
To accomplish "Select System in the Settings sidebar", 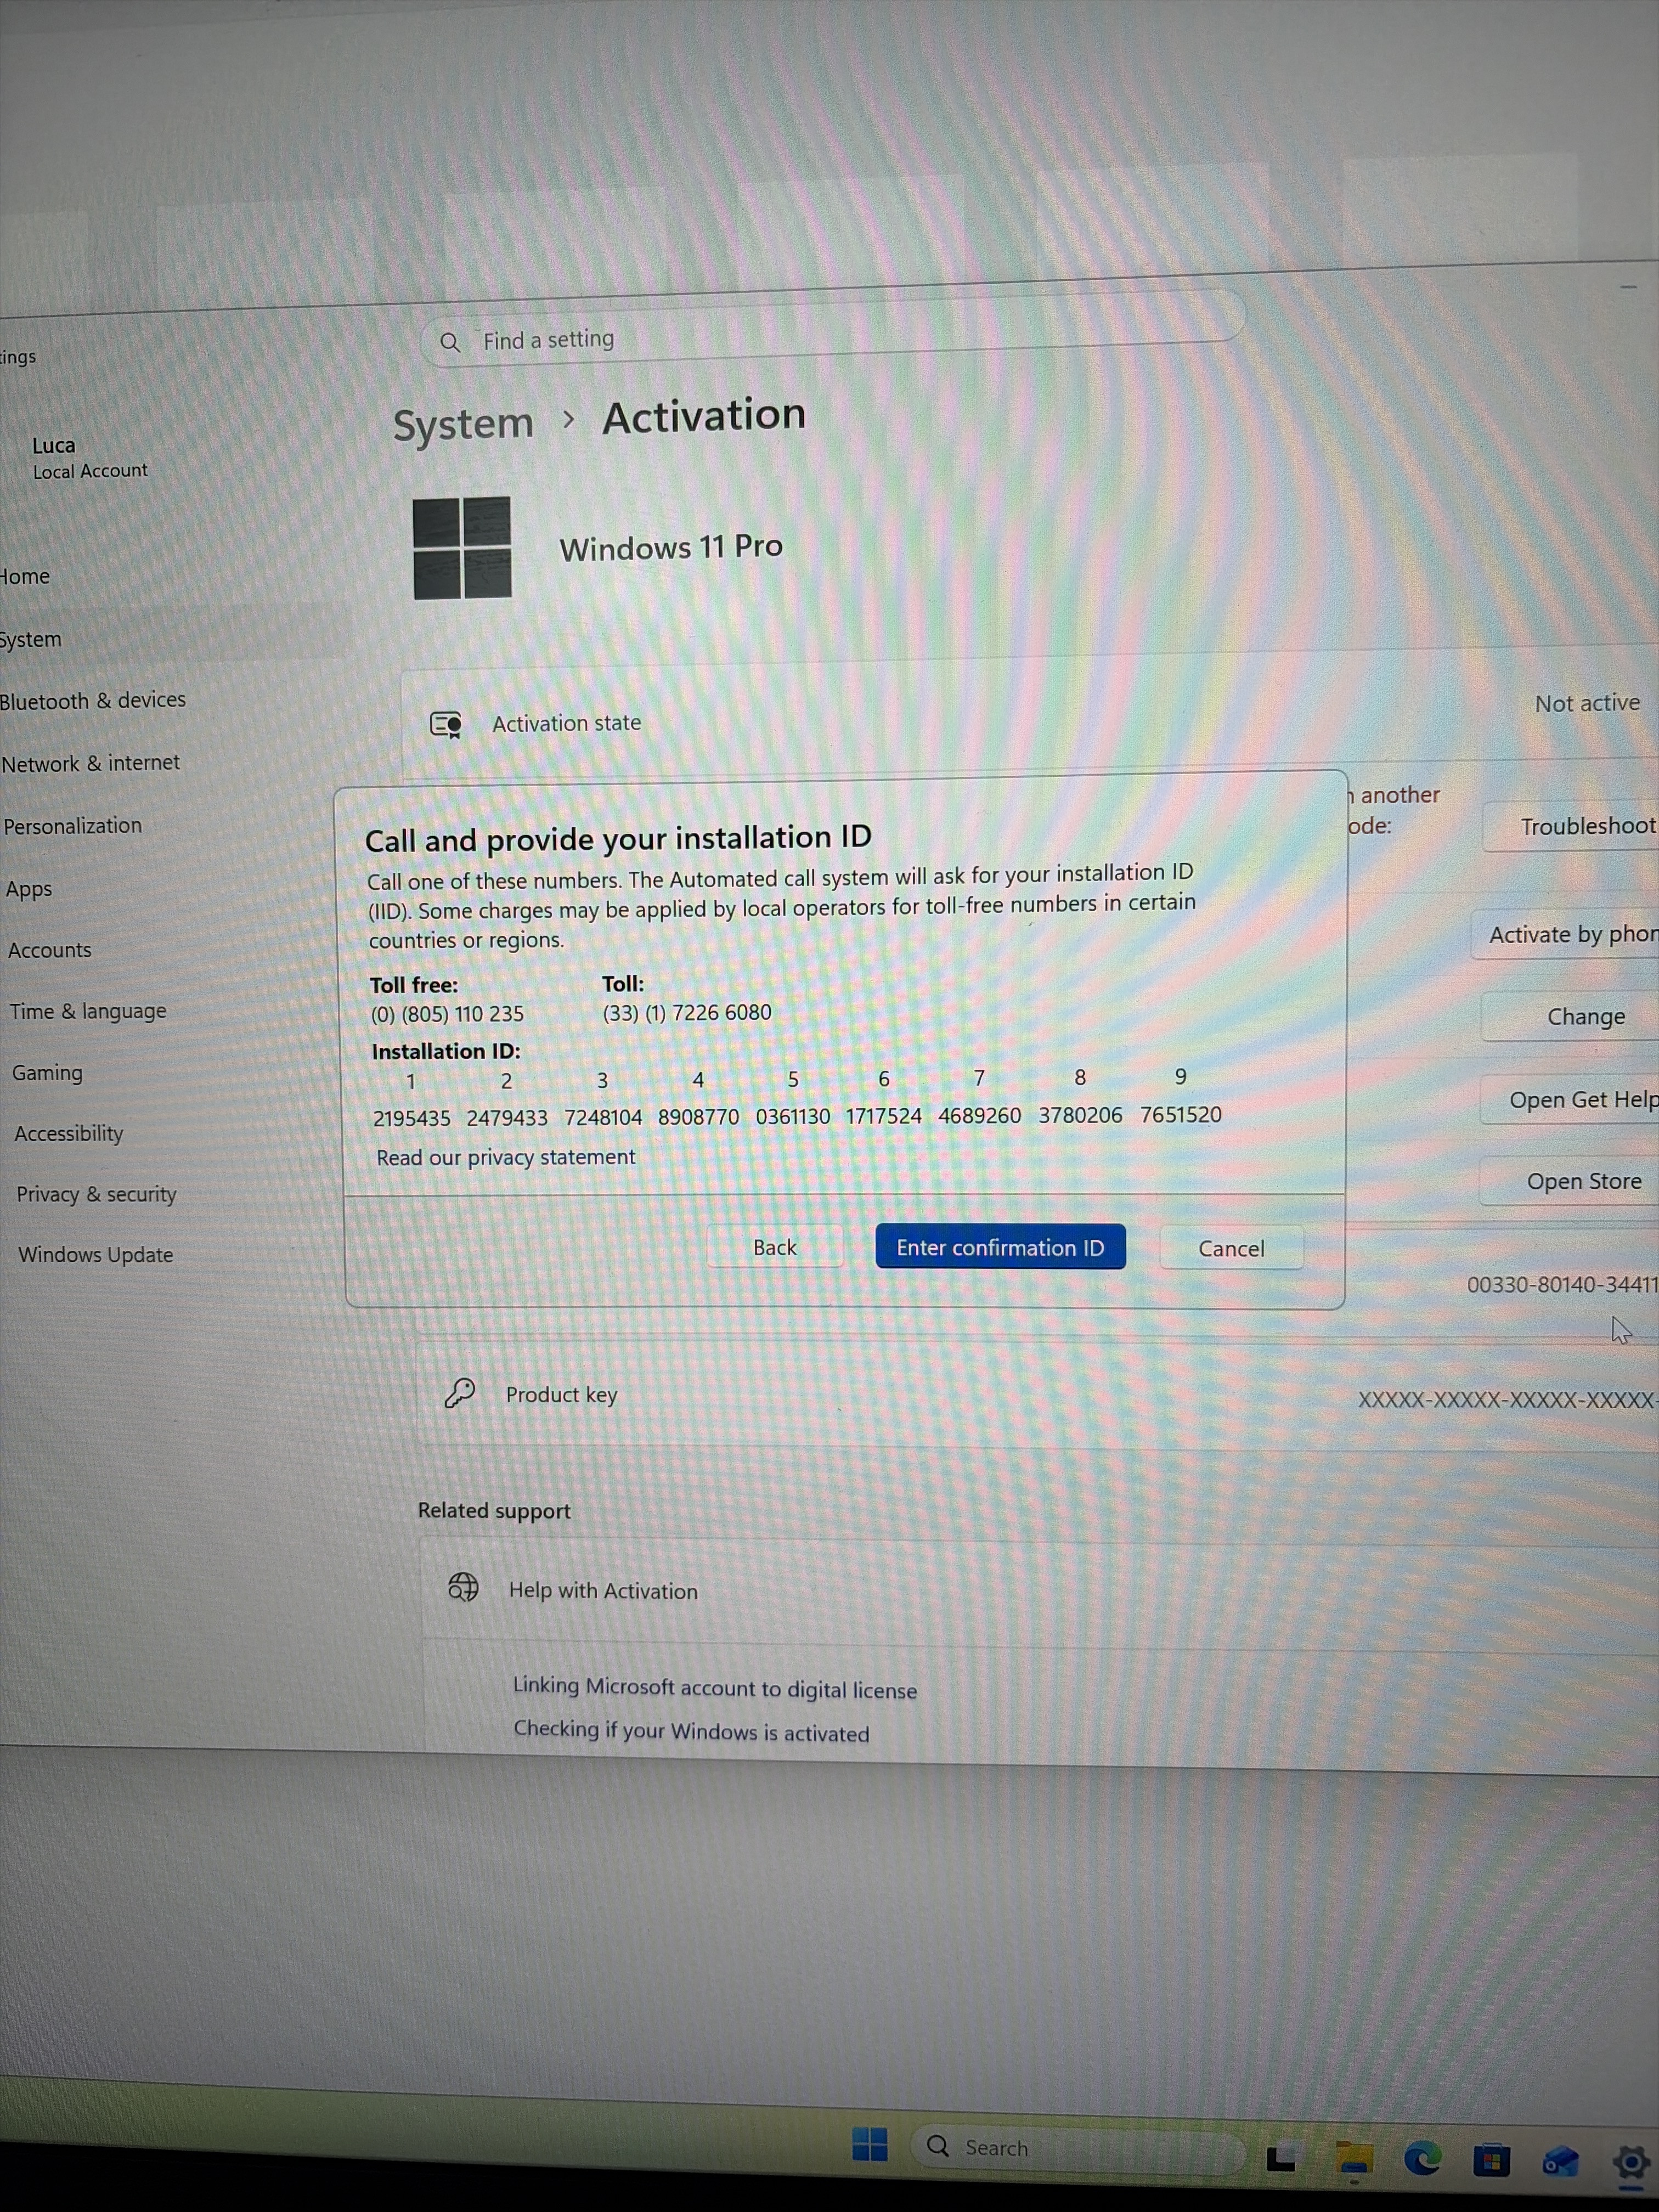I will (30, 640).
